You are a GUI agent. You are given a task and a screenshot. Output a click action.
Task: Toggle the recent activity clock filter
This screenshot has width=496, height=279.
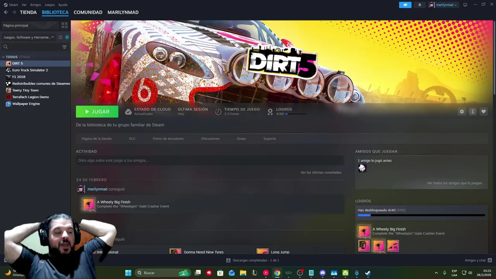(x=60, y=37)
